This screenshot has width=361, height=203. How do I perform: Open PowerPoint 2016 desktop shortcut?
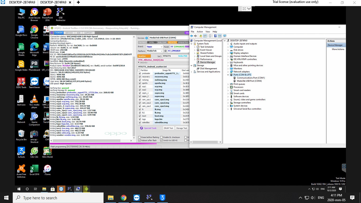(48, 15)
